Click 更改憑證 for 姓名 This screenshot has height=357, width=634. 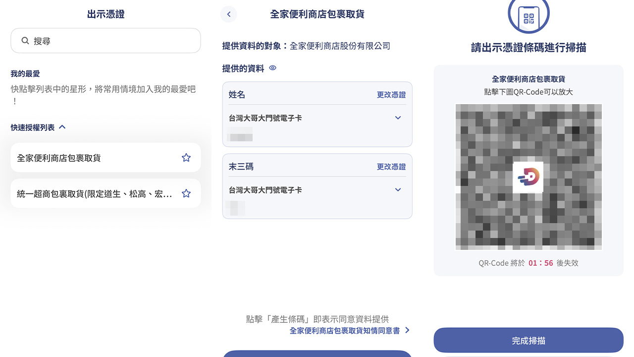click(391, 95)
